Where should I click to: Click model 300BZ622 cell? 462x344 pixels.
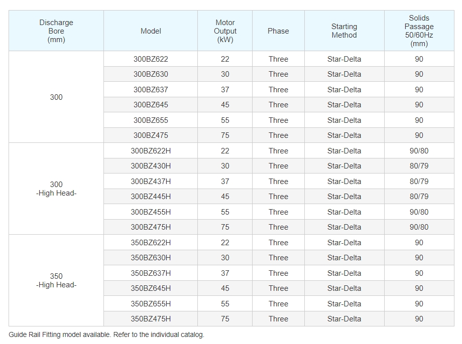151,59
